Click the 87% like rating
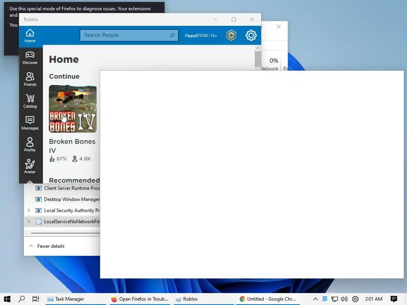This screenshot has height=305, width=407. click(x=58, y=159)
